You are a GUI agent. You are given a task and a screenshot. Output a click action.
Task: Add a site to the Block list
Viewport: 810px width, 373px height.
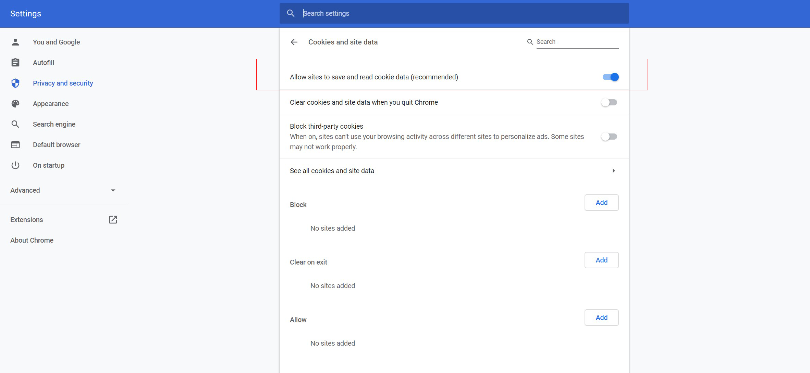tap(601, 203)
